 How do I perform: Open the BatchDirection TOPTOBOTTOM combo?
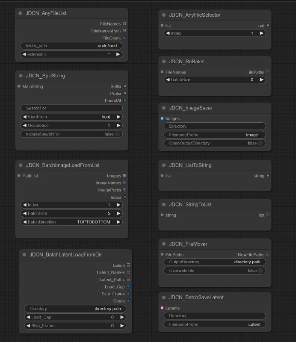click(71, 222)
